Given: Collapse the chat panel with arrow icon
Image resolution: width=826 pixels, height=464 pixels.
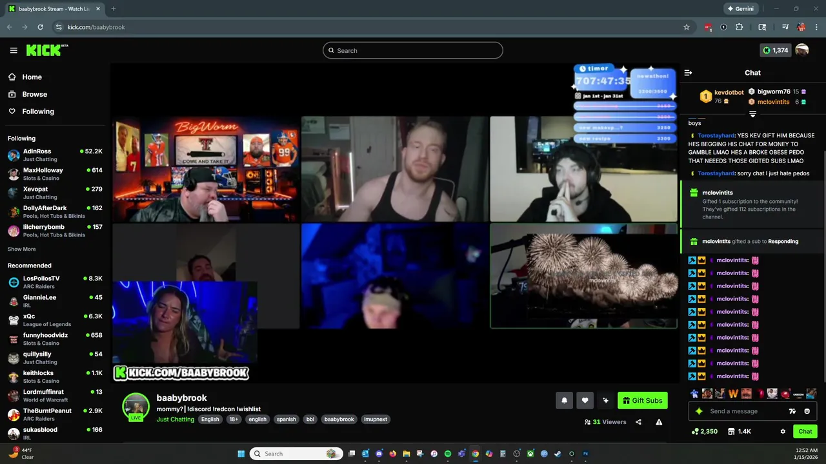Looking at the screenshot, I should [x=688, y=73].
